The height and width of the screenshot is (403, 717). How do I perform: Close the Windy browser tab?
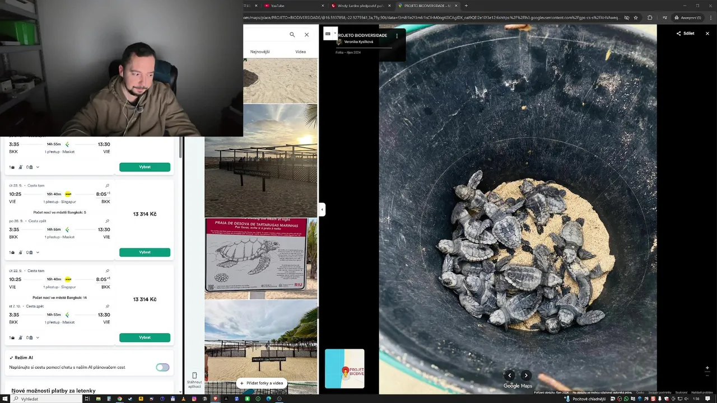tap(390, 6)
